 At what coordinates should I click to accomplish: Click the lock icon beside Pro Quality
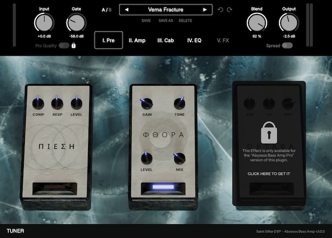coord(74,45)
